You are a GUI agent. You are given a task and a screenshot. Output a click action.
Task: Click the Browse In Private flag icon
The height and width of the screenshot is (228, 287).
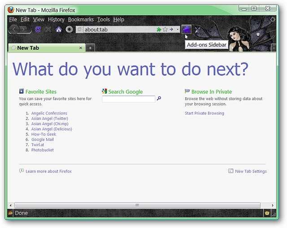pos(187,91)
